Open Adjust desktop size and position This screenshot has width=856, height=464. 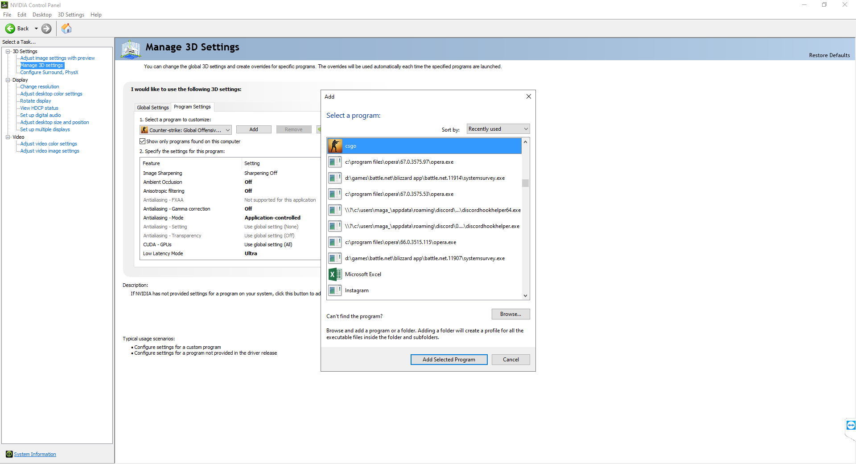pos(54,122)
